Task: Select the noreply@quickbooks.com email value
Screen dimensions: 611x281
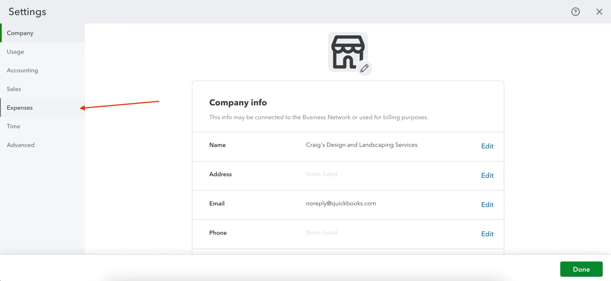Action: (341, 203)
